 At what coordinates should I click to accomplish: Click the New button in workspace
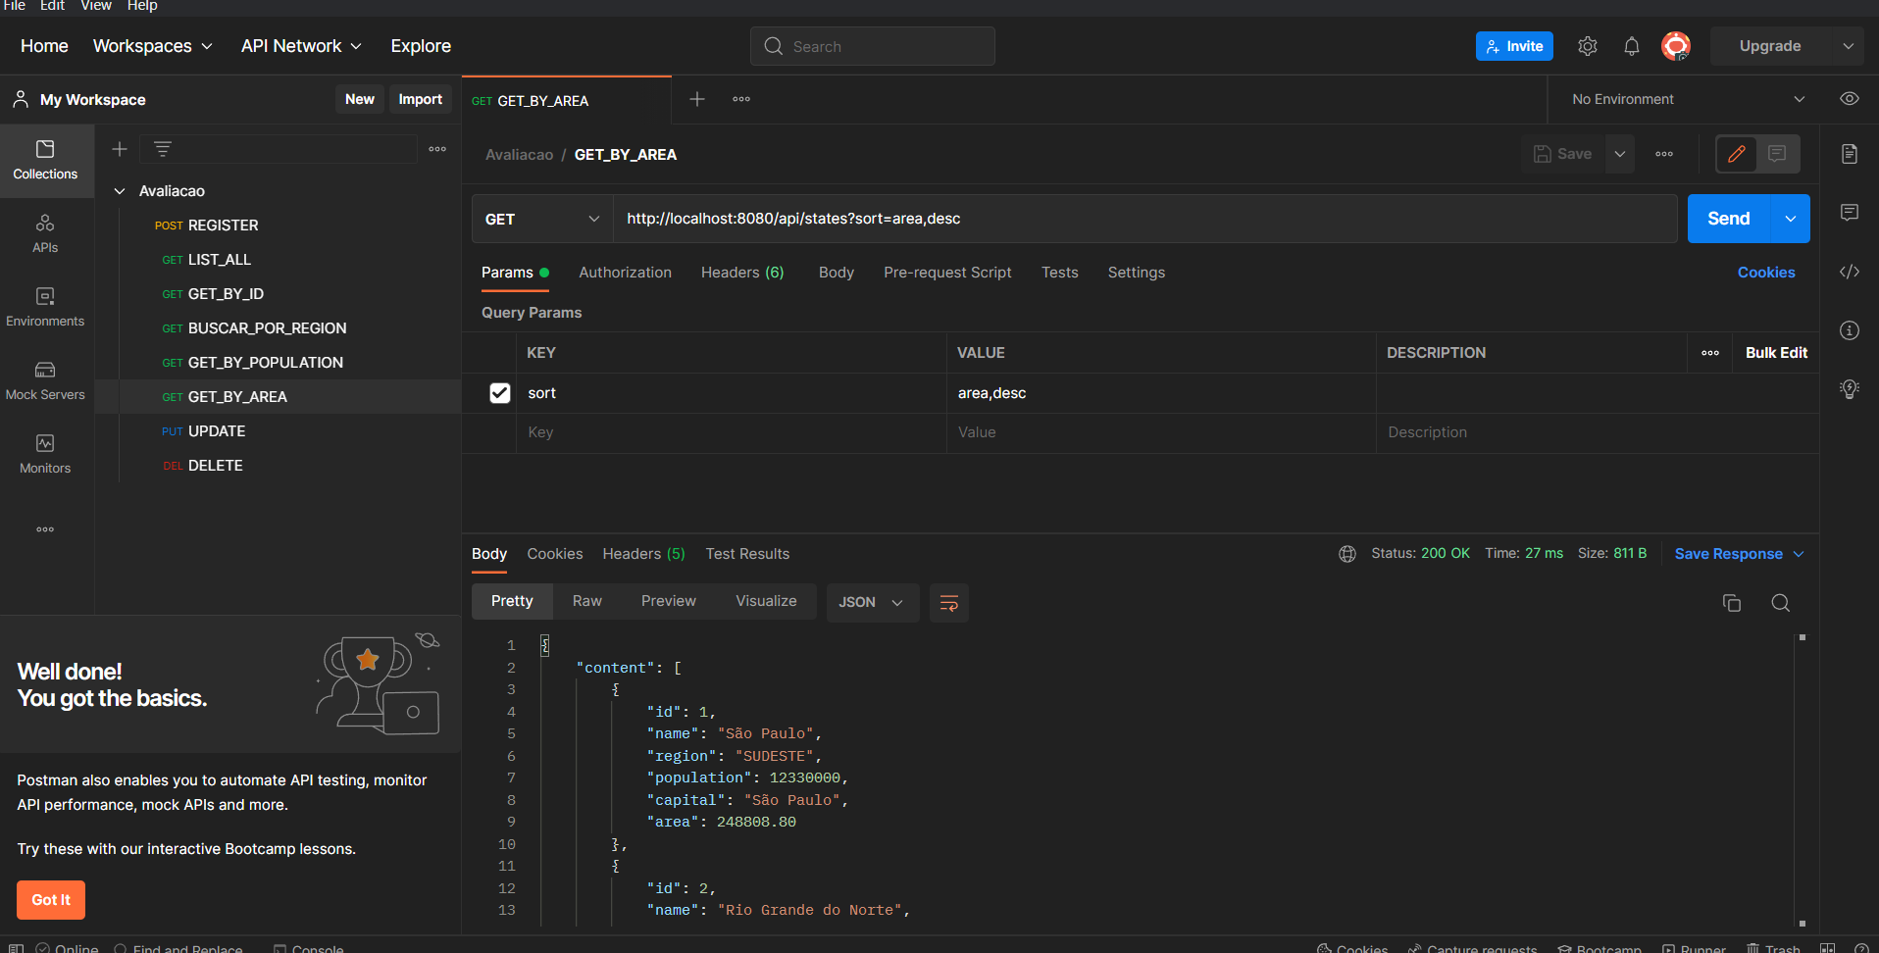(360, 99)
